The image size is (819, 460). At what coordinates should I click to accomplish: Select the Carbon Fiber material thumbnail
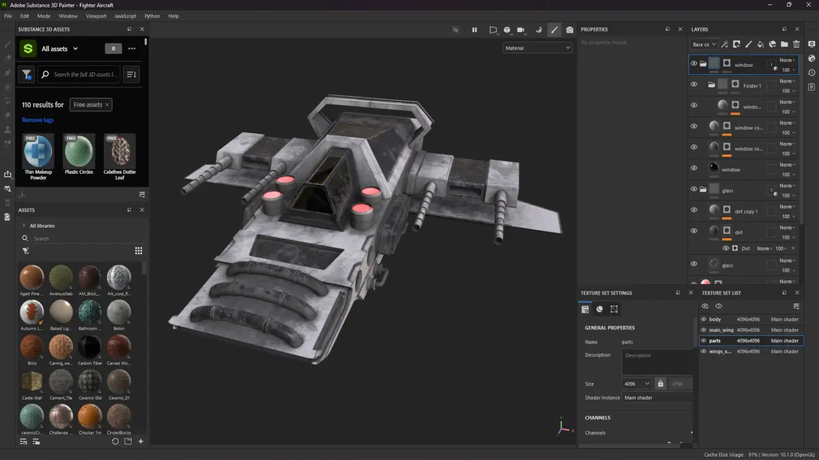tap(89, 348)
